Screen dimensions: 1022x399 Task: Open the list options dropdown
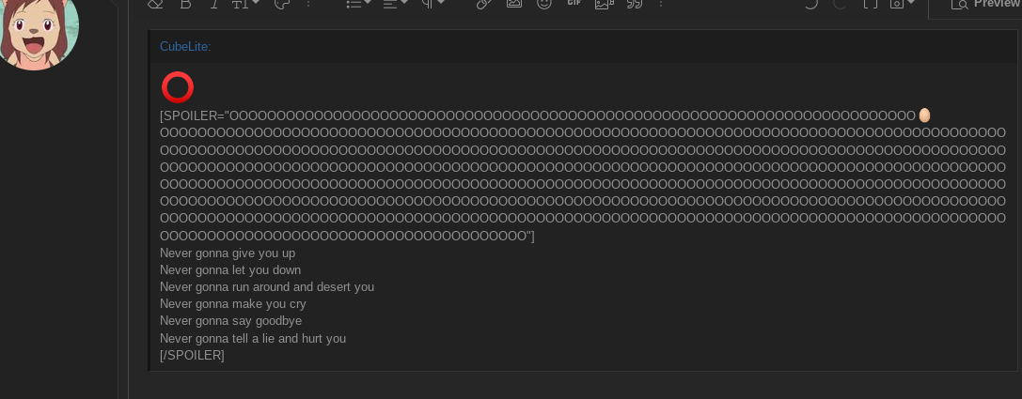tap(358, 3)
